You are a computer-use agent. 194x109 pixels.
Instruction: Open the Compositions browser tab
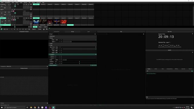click(169, 69)
